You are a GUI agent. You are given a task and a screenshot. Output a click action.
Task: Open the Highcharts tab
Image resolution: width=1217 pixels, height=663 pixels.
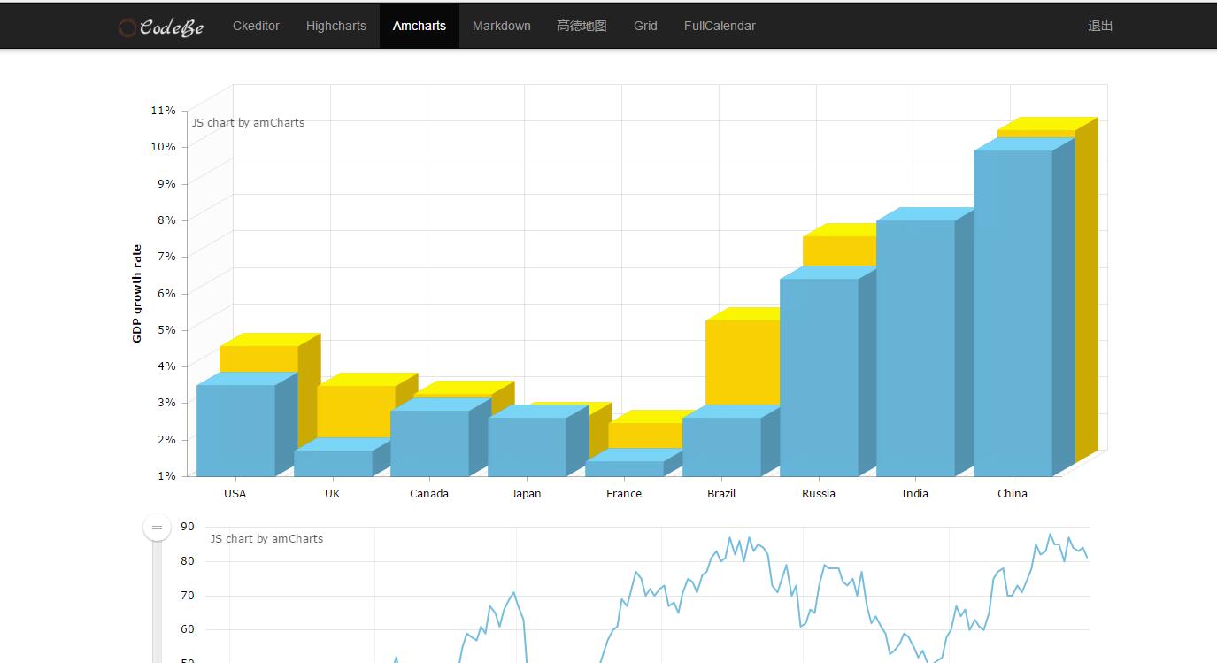click(336, 26)
